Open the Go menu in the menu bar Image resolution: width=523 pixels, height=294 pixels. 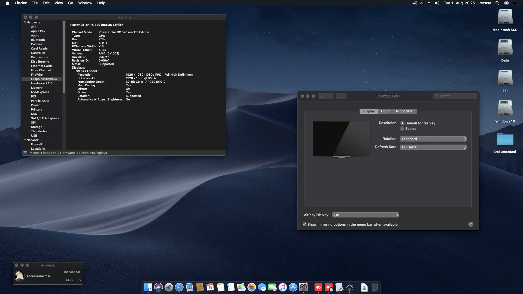click(70, 3)
